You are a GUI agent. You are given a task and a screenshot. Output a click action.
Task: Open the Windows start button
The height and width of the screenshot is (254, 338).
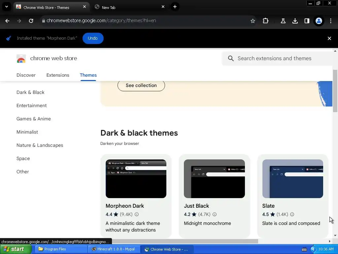(16, 249)
